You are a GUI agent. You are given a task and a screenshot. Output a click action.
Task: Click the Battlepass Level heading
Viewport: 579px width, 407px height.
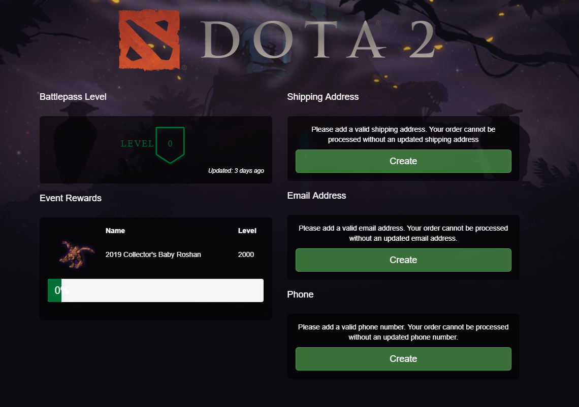pyautogui.click(x=73, y=97)
